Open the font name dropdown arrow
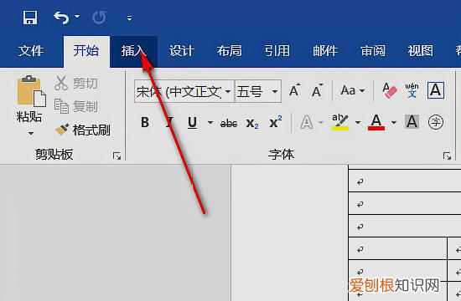The height and width of the screenshot is (301, 461). [x=228, y=91]
